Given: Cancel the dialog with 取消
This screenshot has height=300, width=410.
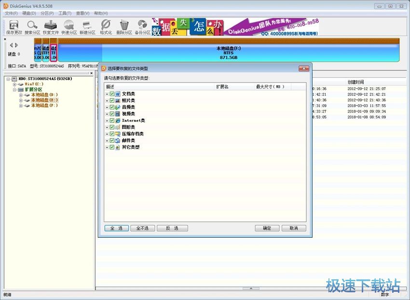Looking at the screenshot, I should click(x=294, y=228).
